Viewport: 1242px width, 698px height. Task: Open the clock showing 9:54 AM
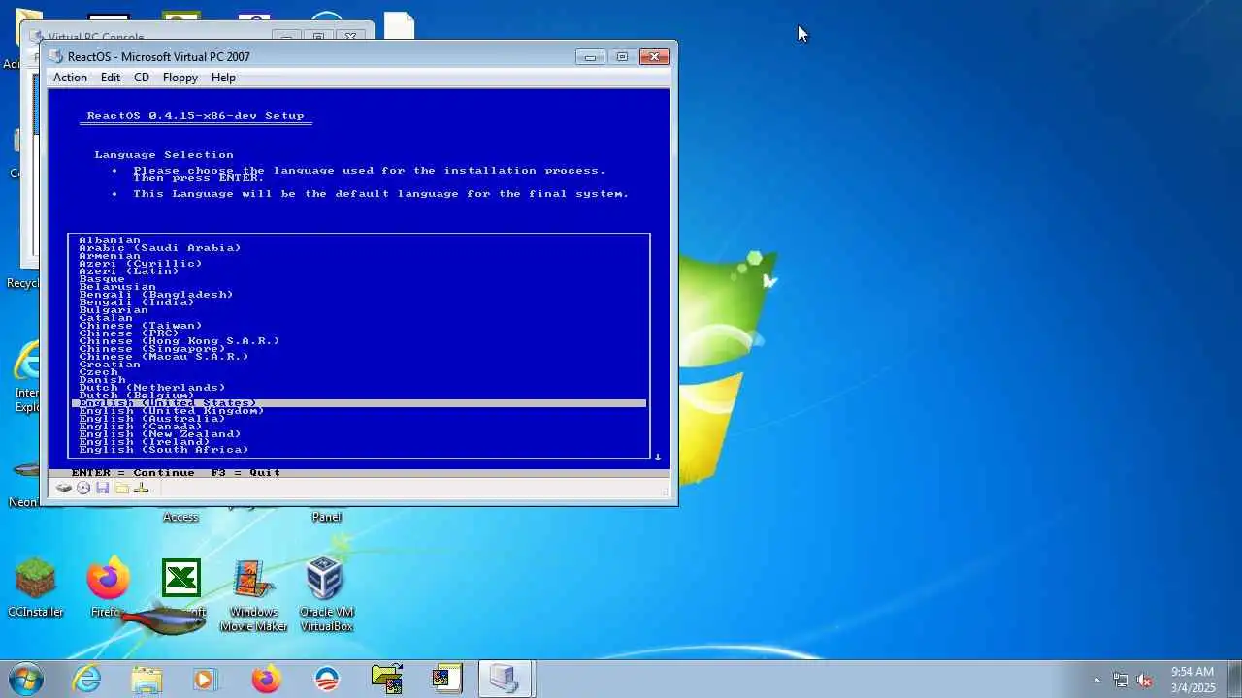tap(1193, 679)
